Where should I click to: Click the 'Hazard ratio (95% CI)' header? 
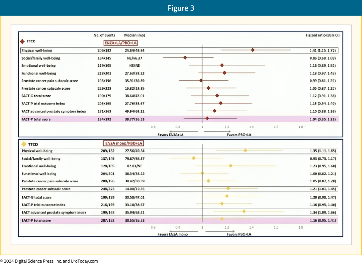pos(323,35)
